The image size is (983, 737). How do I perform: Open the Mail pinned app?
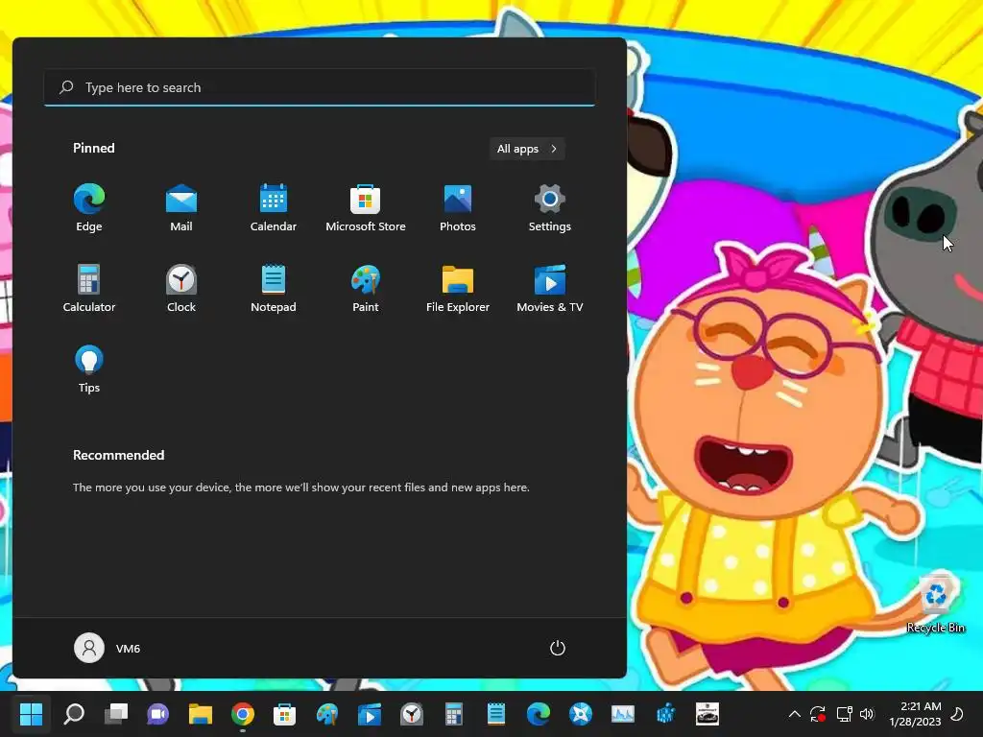[x=181, y=208]
